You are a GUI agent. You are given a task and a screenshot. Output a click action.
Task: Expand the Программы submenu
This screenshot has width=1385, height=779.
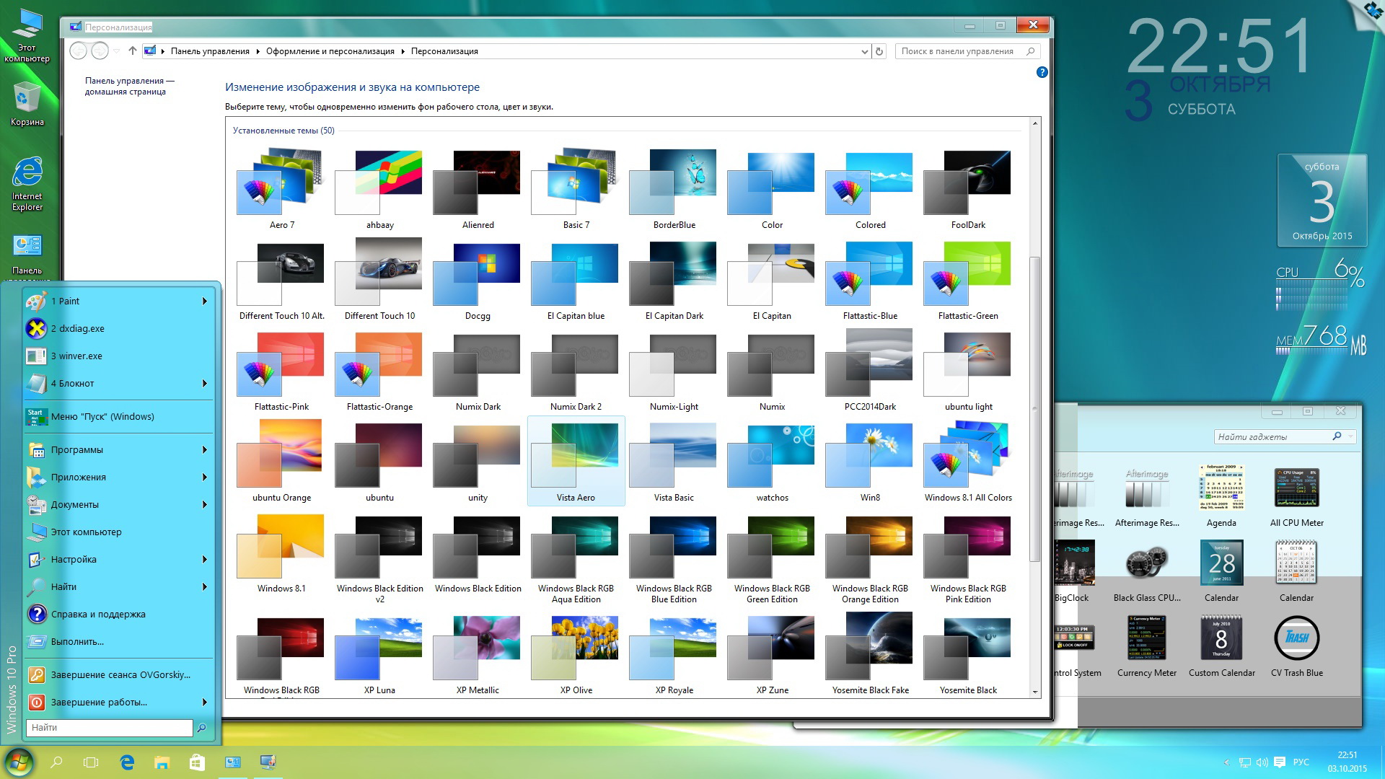pyautogui.click(x=204, y=449)
